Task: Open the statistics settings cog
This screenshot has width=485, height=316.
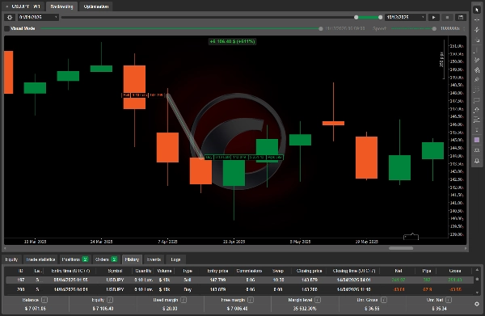Action: coord(477,304)
